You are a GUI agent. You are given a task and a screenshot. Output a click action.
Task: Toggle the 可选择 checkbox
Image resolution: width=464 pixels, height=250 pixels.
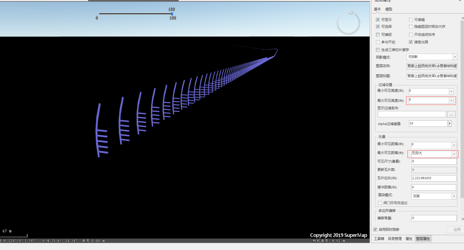tap(378, 27)
